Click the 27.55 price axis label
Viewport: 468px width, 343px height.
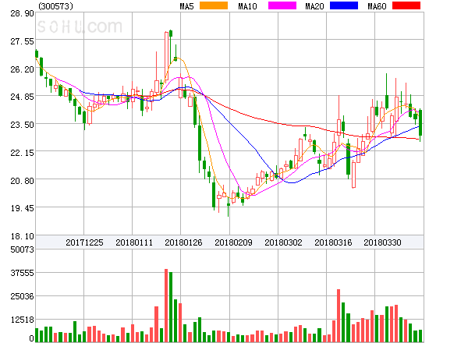22,41
